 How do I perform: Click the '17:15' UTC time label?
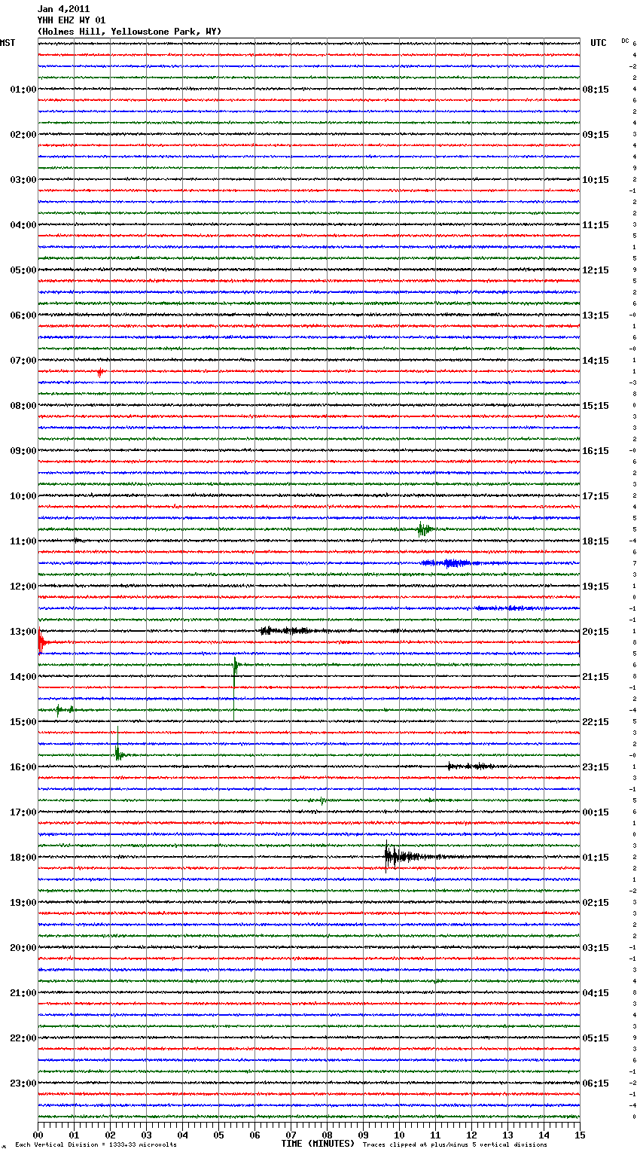[x=596, y=496]
